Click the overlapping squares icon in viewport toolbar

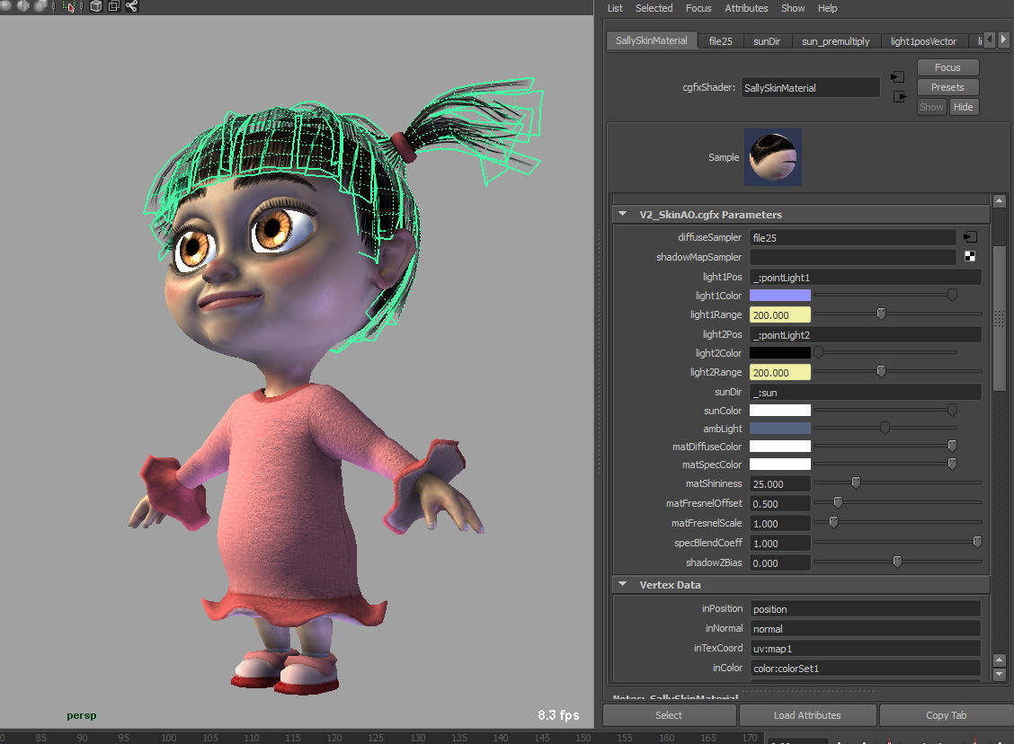coord(114,6)
